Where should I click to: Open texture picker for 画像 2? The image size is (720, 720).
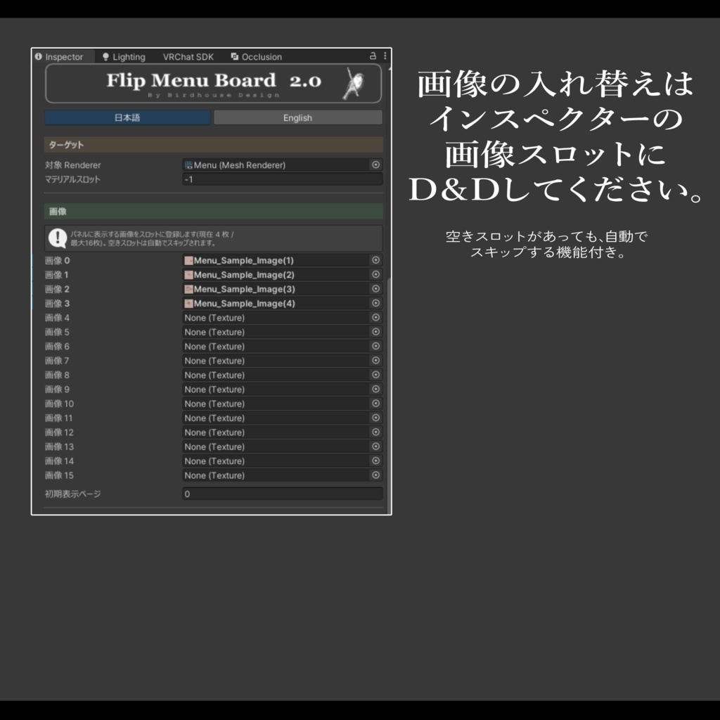[375, 289]
